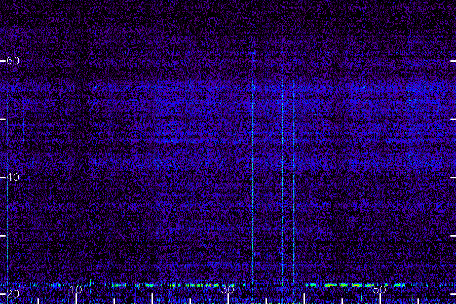Click the "40" label on the vertical axis
The width and height of the screenshot is (456, 304).
point(13,177)
